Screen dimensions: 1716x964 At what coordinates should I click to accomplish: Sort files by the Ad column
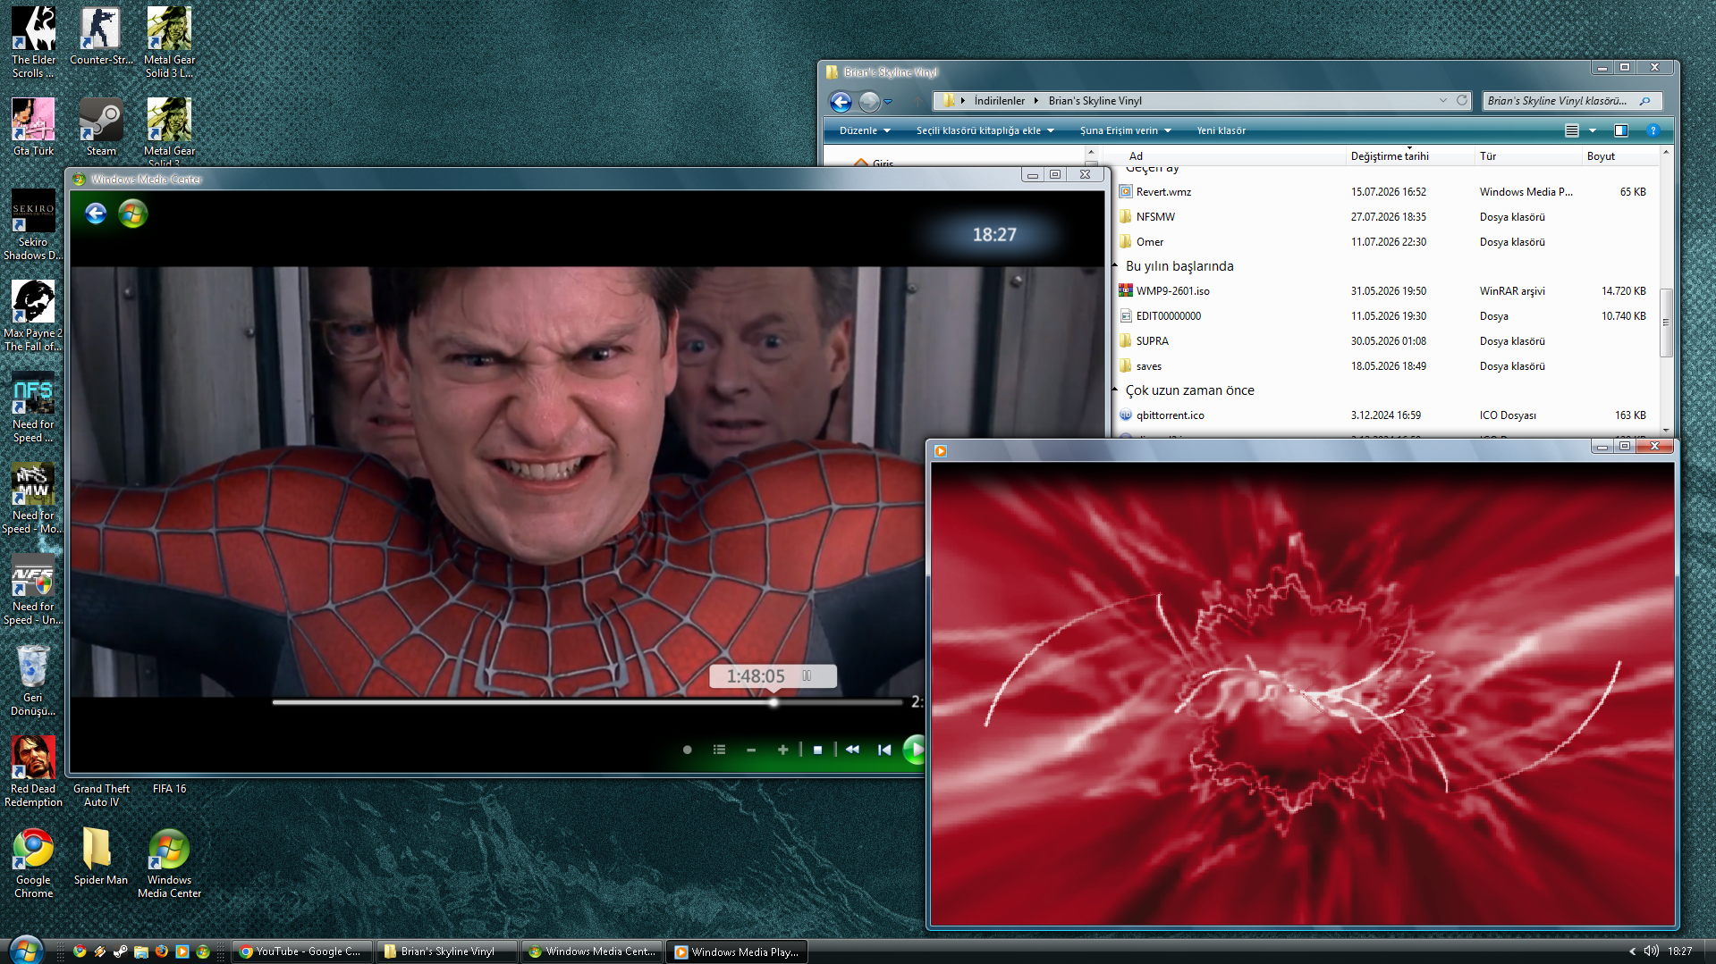[1136, 156]
